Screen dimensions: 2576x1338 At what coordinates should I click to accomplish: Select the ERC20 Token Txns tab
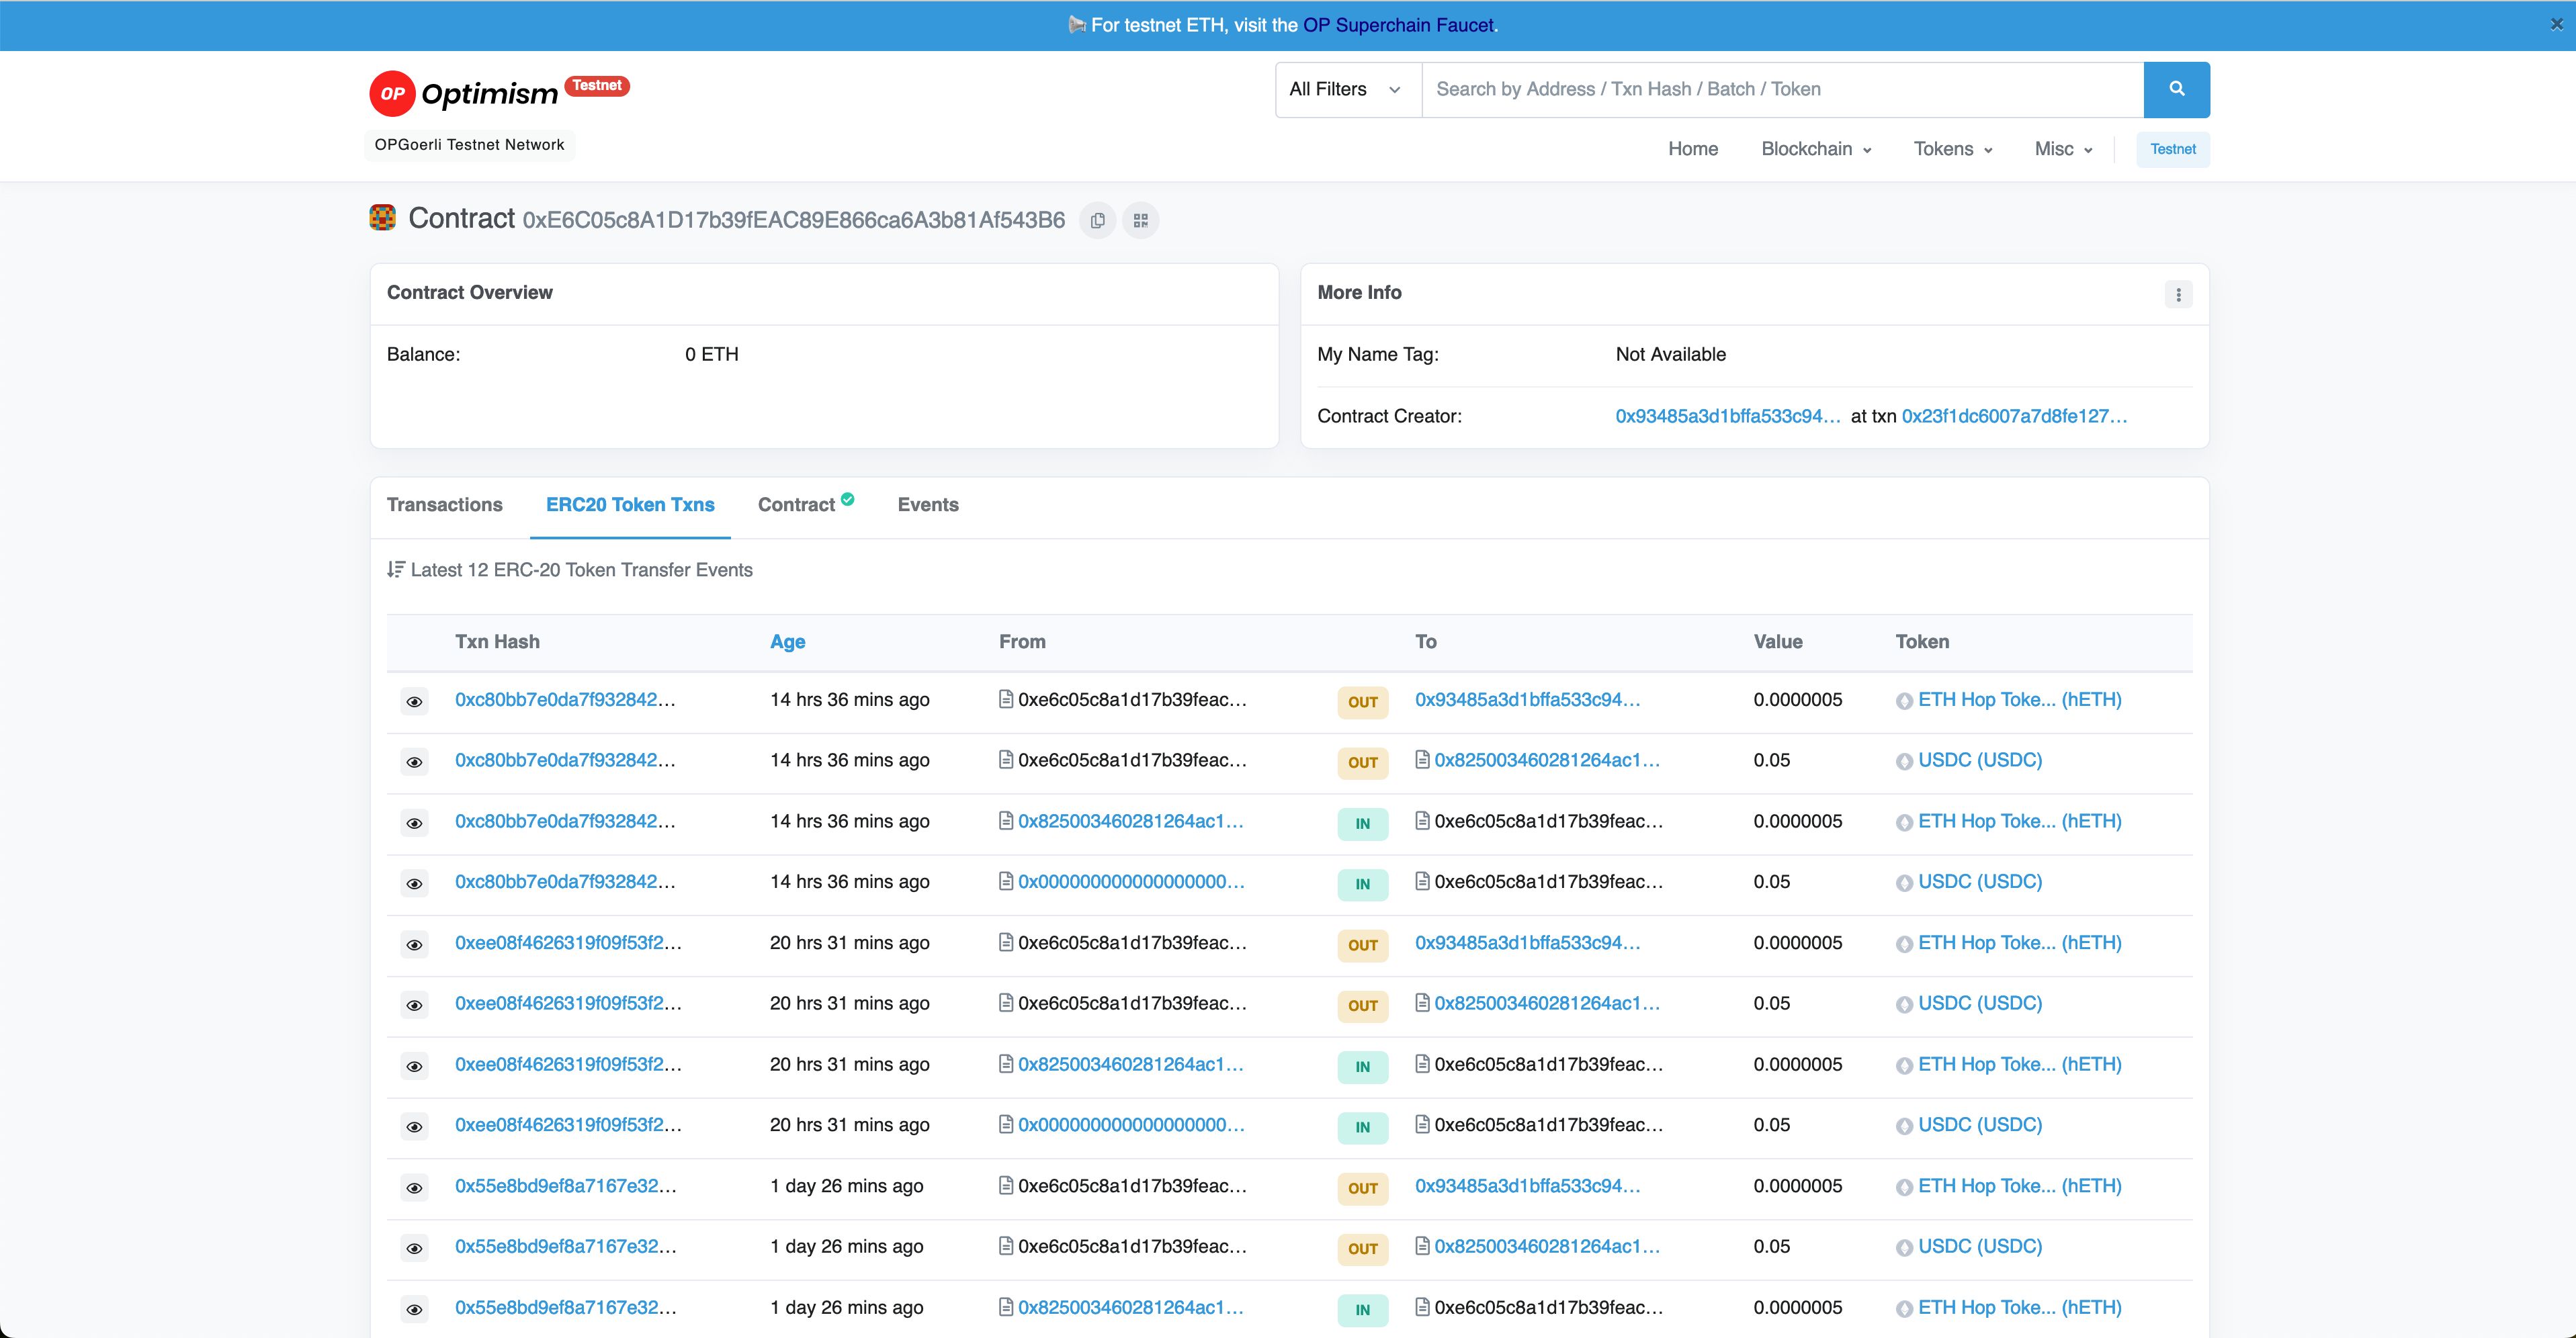pos(630,505)
